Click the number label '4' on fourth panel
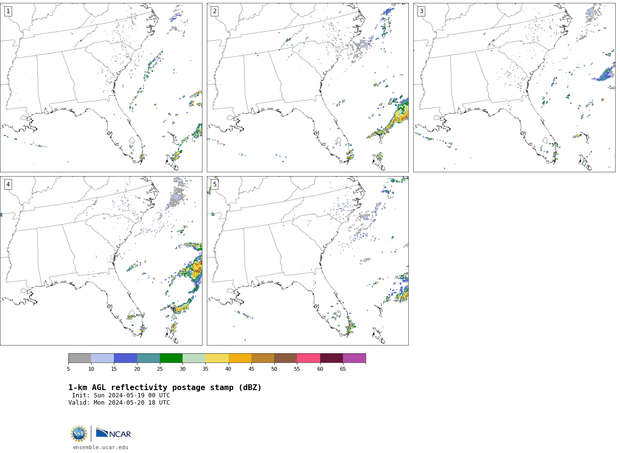620x453 pixels. pos(8,184)
